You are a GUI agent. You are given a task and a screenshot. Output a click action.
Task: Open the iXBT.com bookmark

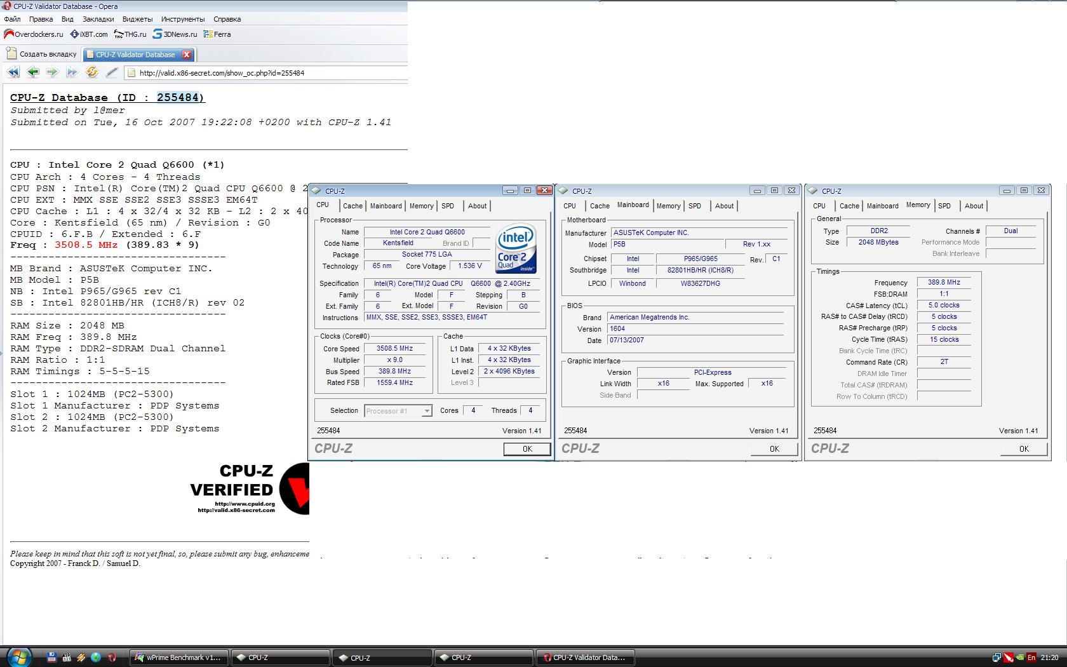pyautogui.click(x=89, y=34)
